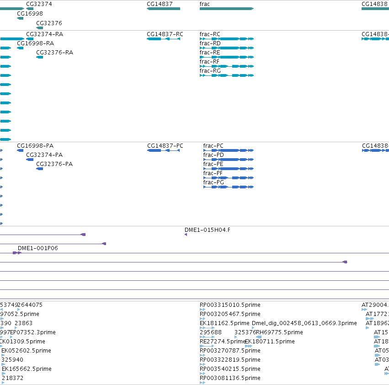Click the DME1-001P06 clone label
This screenshot has width=389, height=385.
(37, 248)
